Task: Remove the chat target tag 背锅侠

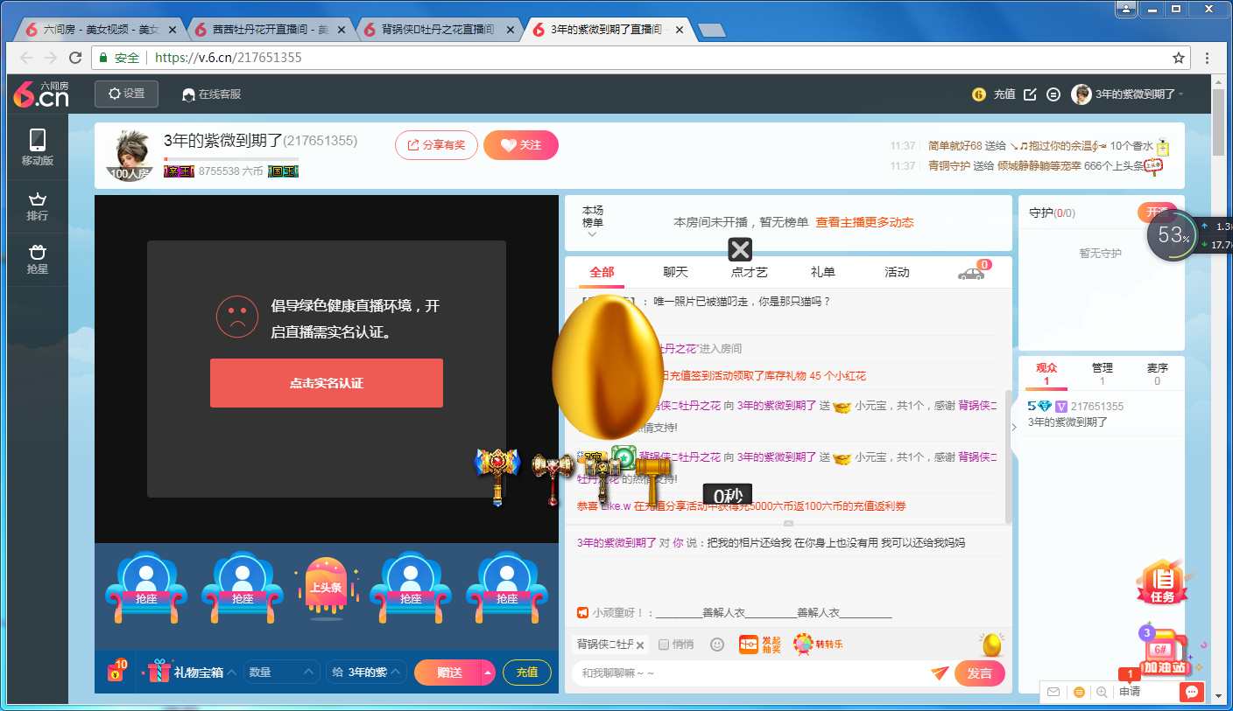Action: (639, 645)
